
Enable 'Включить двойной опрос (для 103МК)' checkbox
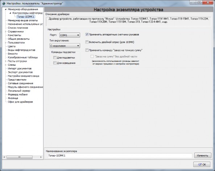click(x=87, y=42)
